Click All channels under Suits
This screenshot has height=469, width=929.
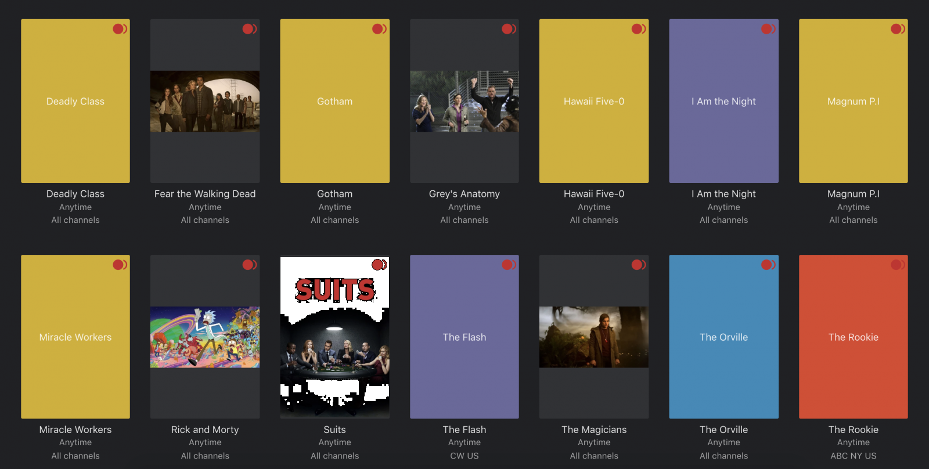coord(335,456)
